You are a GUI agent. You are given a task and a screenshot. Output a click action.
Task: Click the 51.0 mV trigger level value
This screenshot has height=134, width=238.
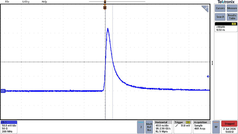click(185, 126)
